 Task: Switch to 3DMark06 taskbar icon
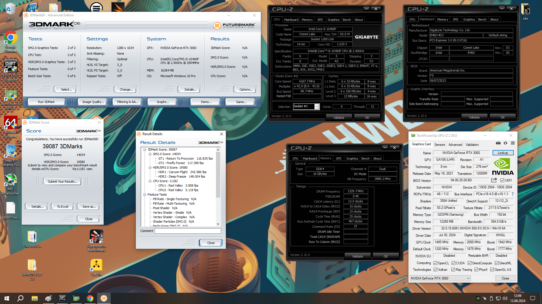104,298
